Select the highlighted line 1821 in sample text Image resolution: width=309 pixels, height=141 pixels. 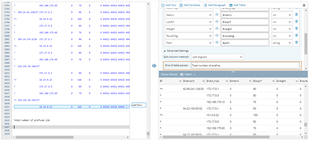coord(72,107)
